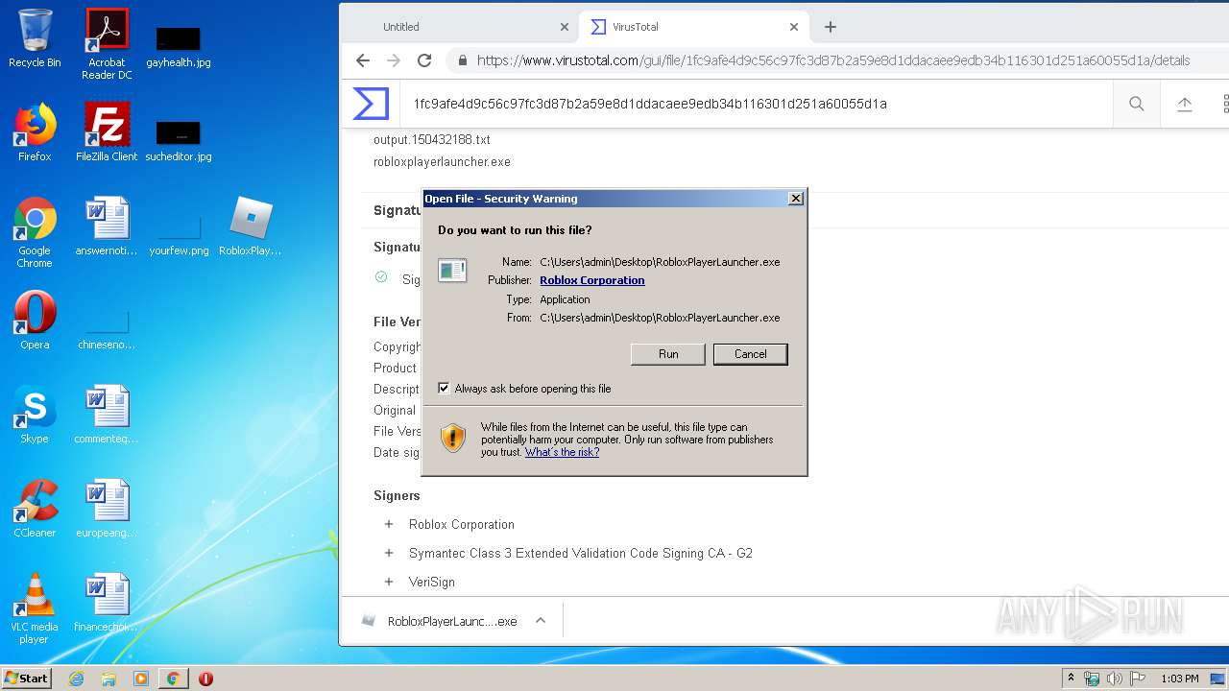Click the VirusTotal search magnifier icon
This screenshot has height=691, width=1229.
click(1137, 104)
